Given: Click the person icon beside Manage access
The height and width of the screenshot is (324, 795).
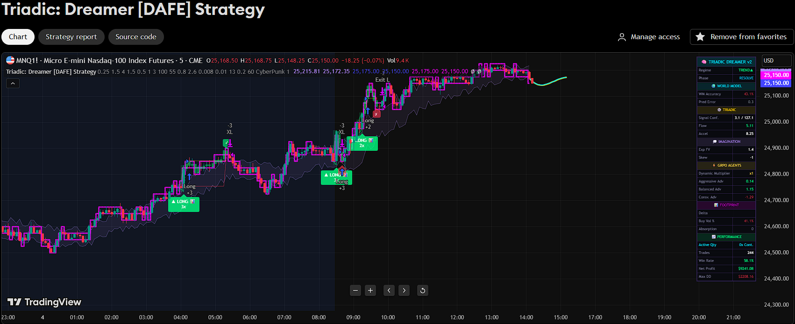Looking at the screenshot, I should click(x=622, y=37).
